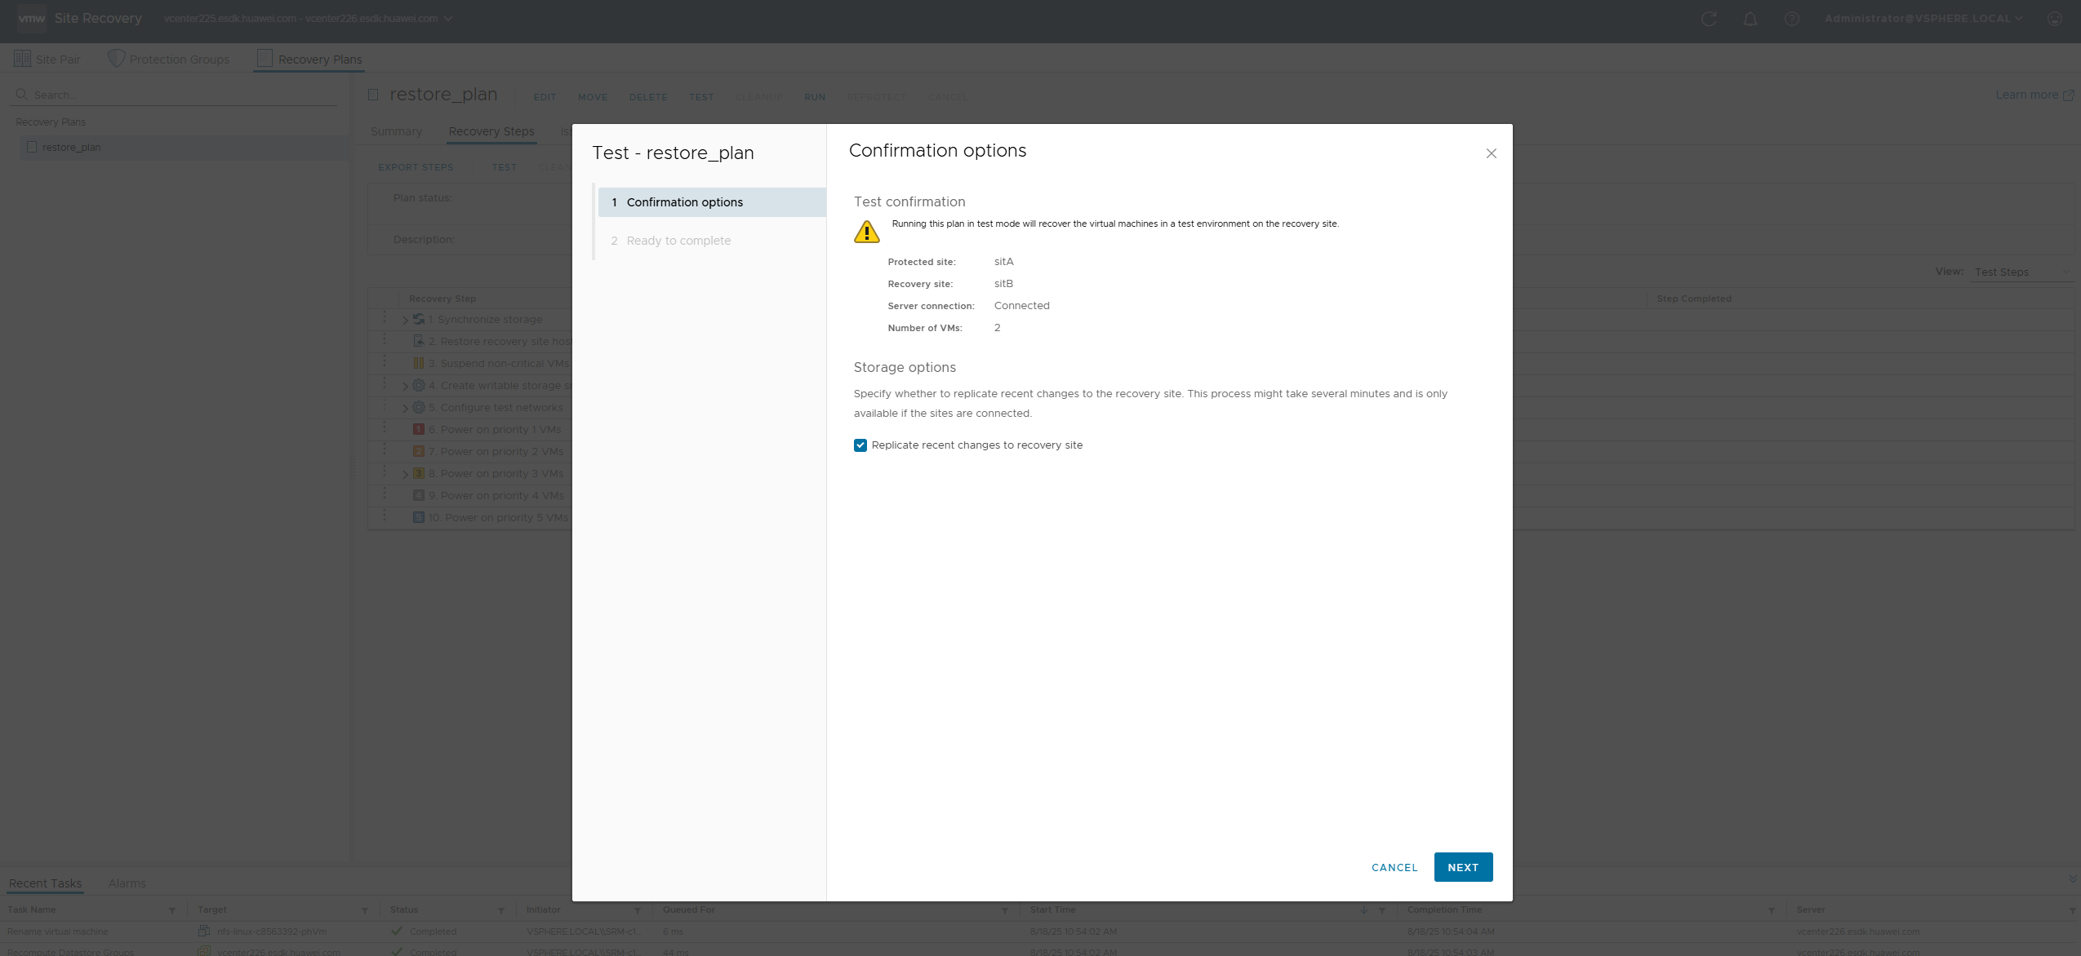Click the refresh icon in header
Image resolution: width=2081 pixels, height=956 pixels.
[1709, 19]
